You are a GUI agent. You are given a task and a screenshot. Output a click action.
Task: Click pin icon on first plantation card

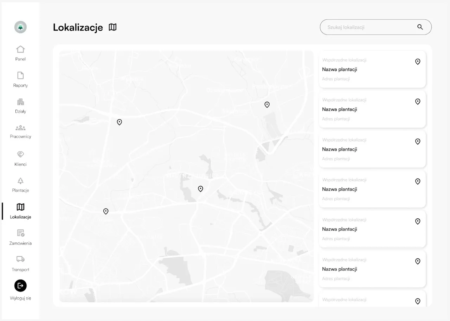click(x=418, y=62)
